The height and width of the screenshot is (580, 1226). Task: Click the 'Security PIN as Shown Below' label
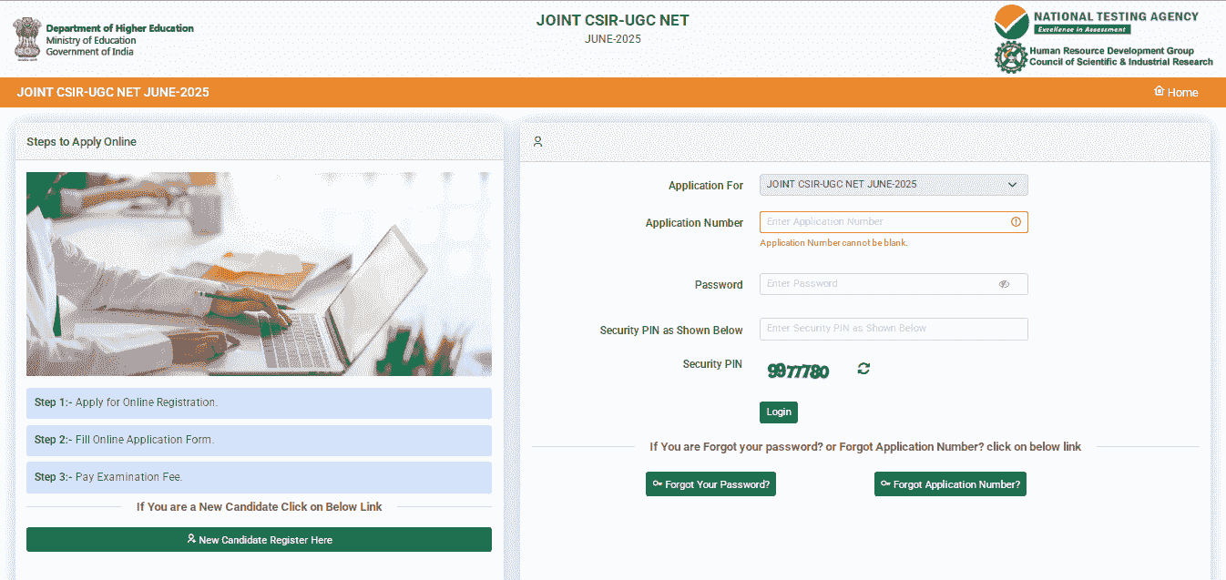[671, 331]
